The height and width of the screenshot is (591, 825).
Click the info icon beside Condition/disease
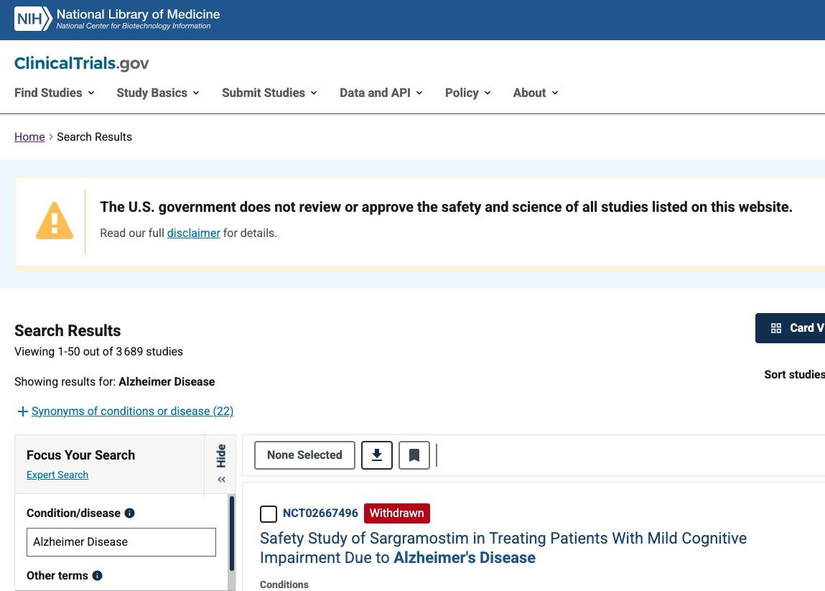click(129, 513)
